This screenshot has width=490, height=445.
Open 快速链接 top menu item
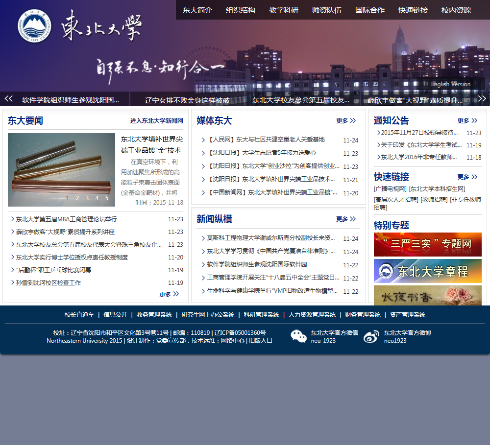coord(413,10)
